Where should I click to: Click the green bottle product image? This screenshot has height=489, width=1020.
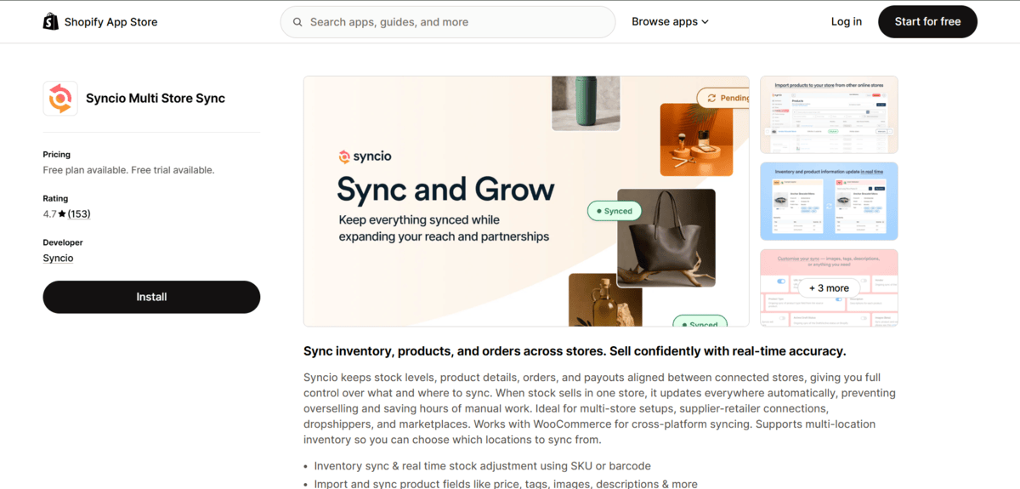click(586, 103)
